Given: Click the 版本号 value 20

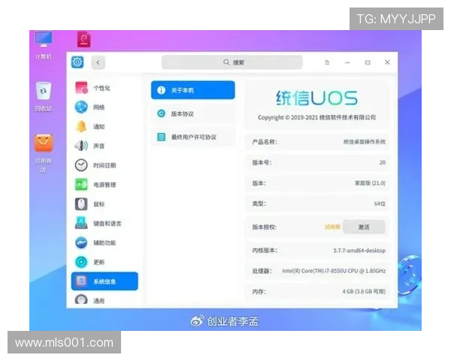Looking at the screenshot, I should click(383, 162).
